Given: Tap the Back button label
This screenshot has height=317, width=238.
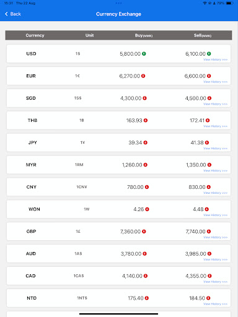Looking at the screenshot, I should pos(15,14).
